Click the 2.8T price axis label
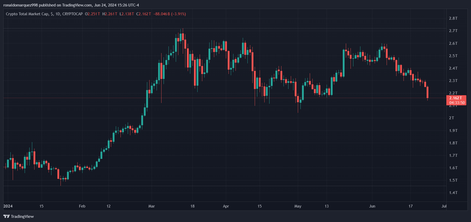 [453, 18]
